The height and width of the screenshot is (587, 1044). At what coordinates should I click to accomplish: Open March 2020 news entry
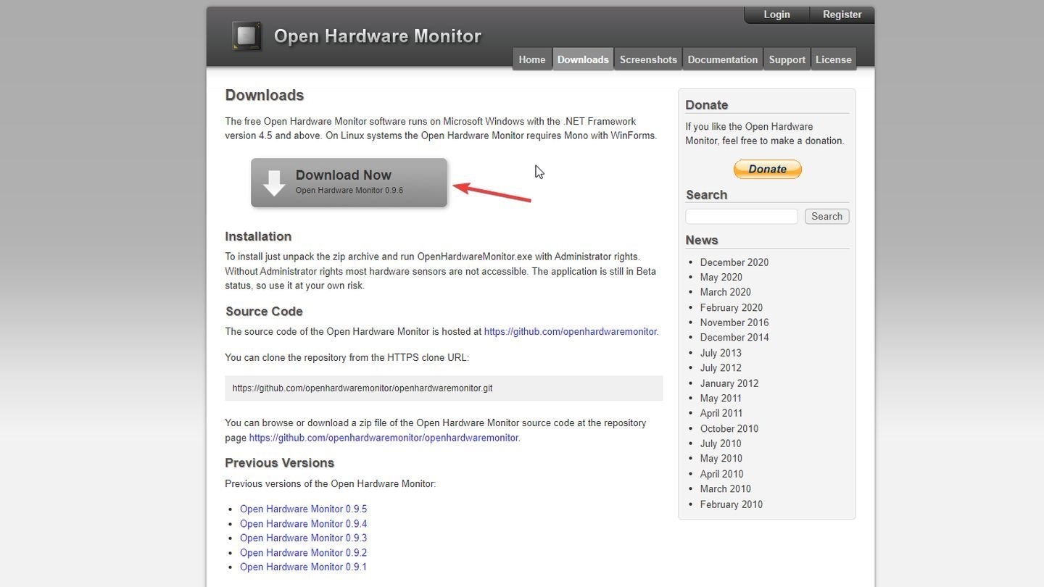point(725,292)
